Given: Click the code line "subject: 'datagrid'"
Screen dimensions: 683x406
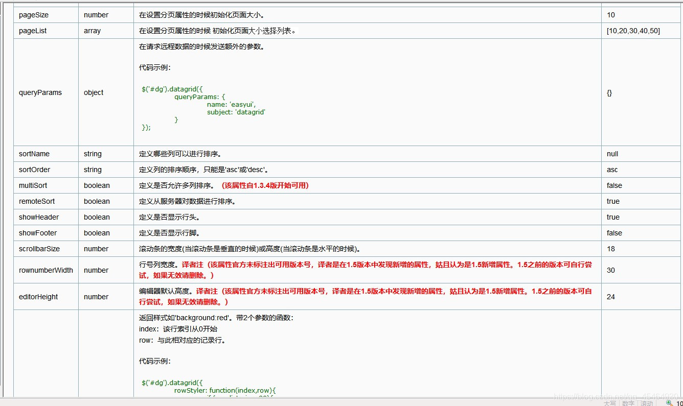Looking at the screenshot, I should coord(236,112).
